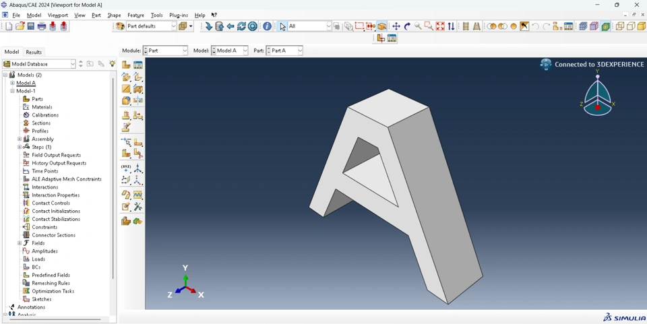Click the Create Shell Planar tool icon

coord(126,89)
